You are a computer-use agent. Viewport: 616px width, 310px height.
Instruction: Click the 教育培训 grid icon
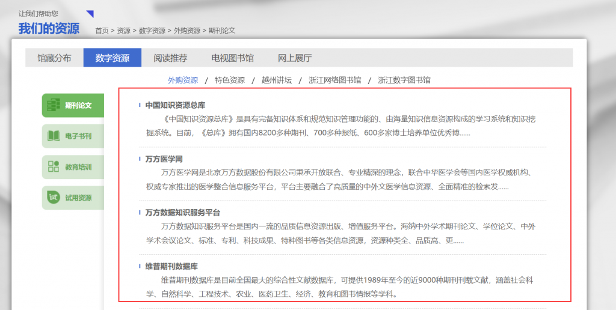click(54, 166)
